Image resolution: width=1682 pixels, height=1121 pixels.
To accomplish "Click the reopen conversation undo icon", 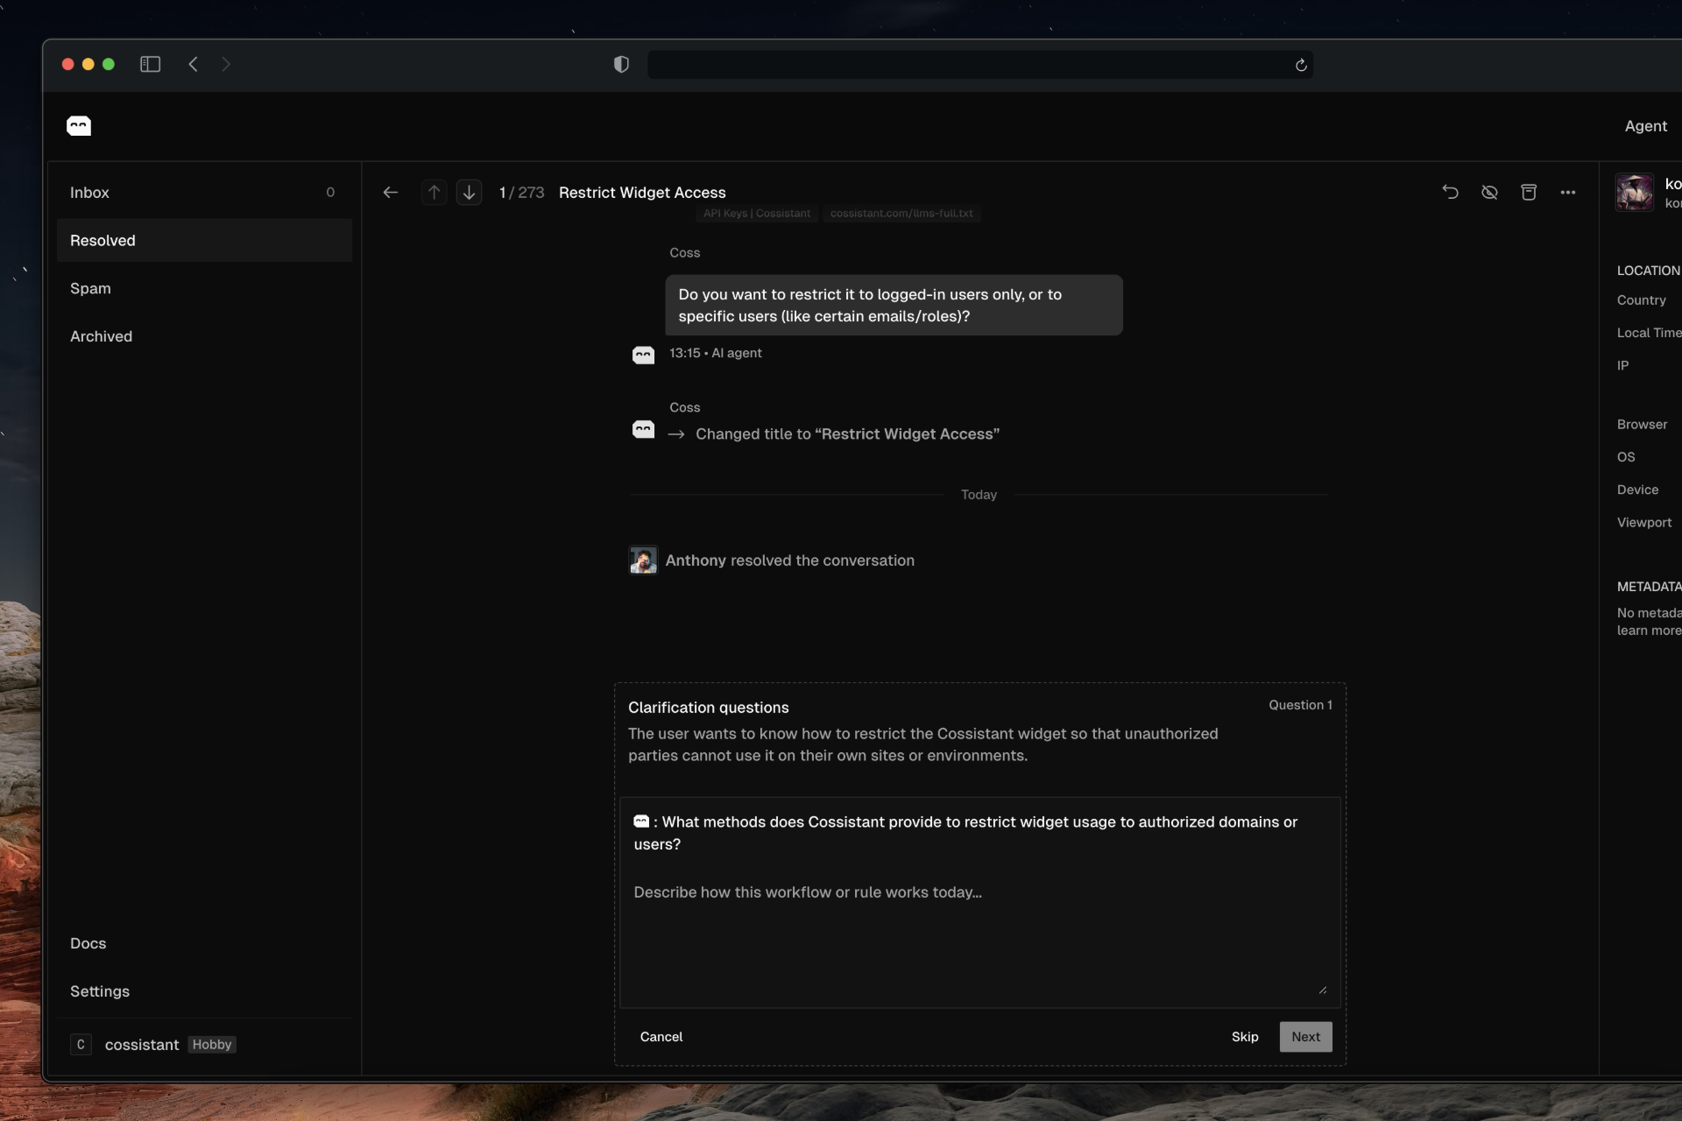I will pos(1450,193).
